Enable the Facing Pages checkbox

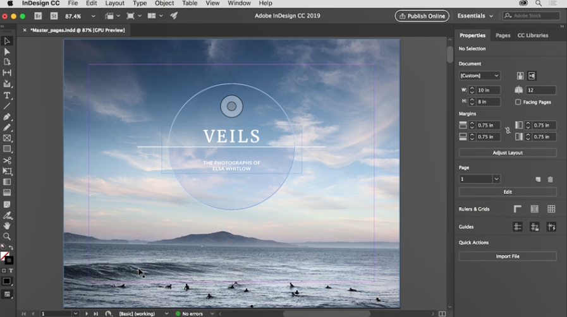coord(518,102)
